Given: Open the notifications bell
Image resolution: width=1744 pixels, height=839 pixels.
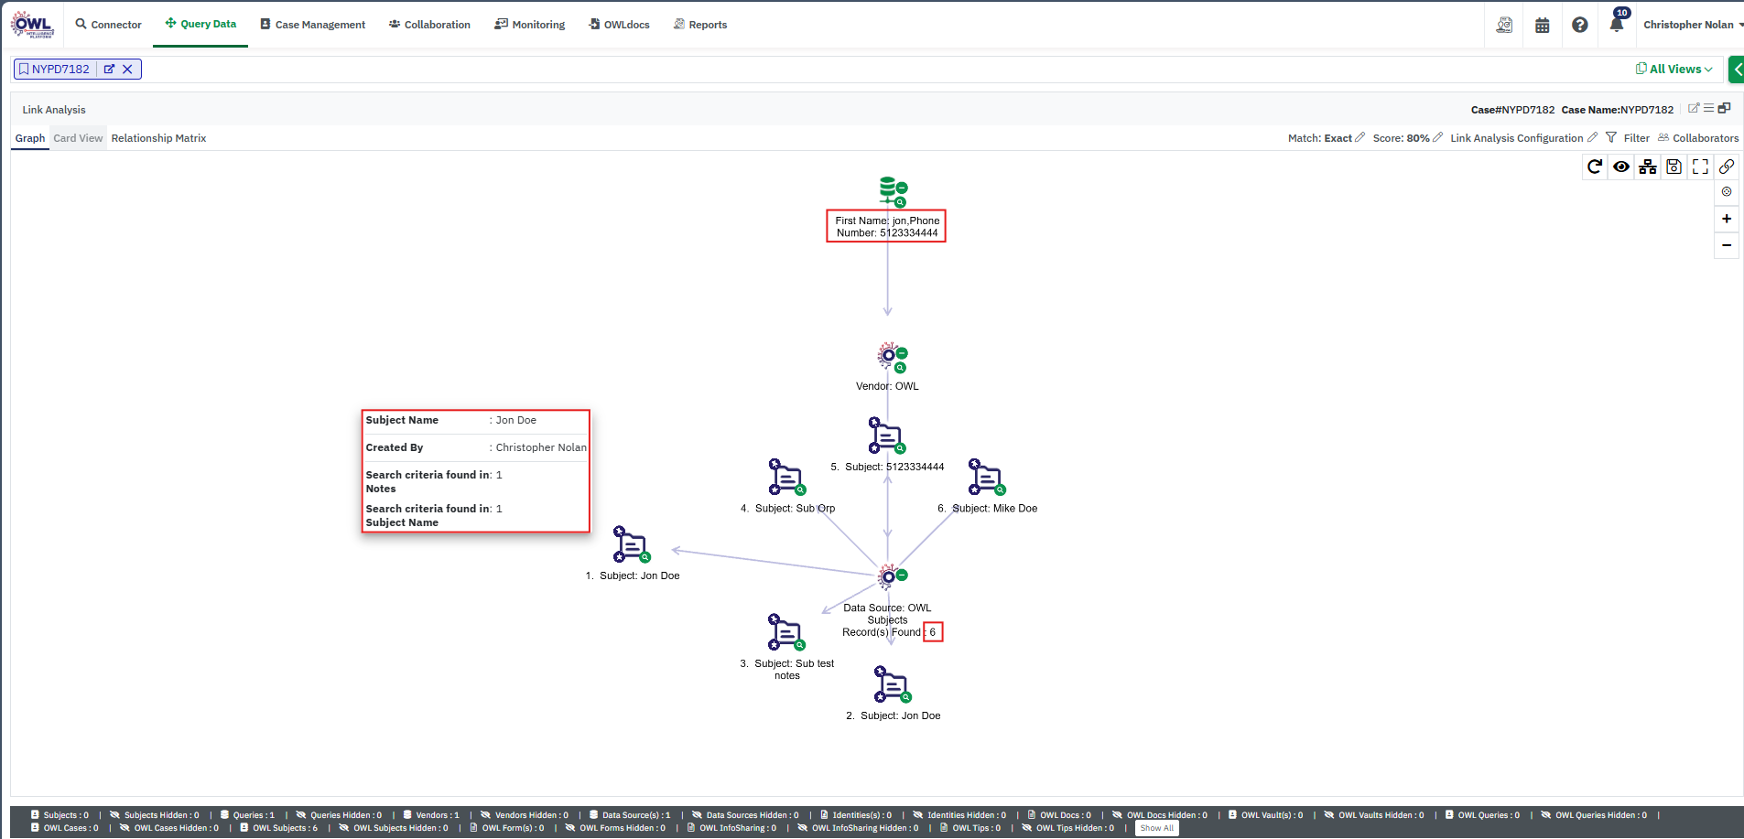Looking at the screenshot, I should (x=1617, y=25).
